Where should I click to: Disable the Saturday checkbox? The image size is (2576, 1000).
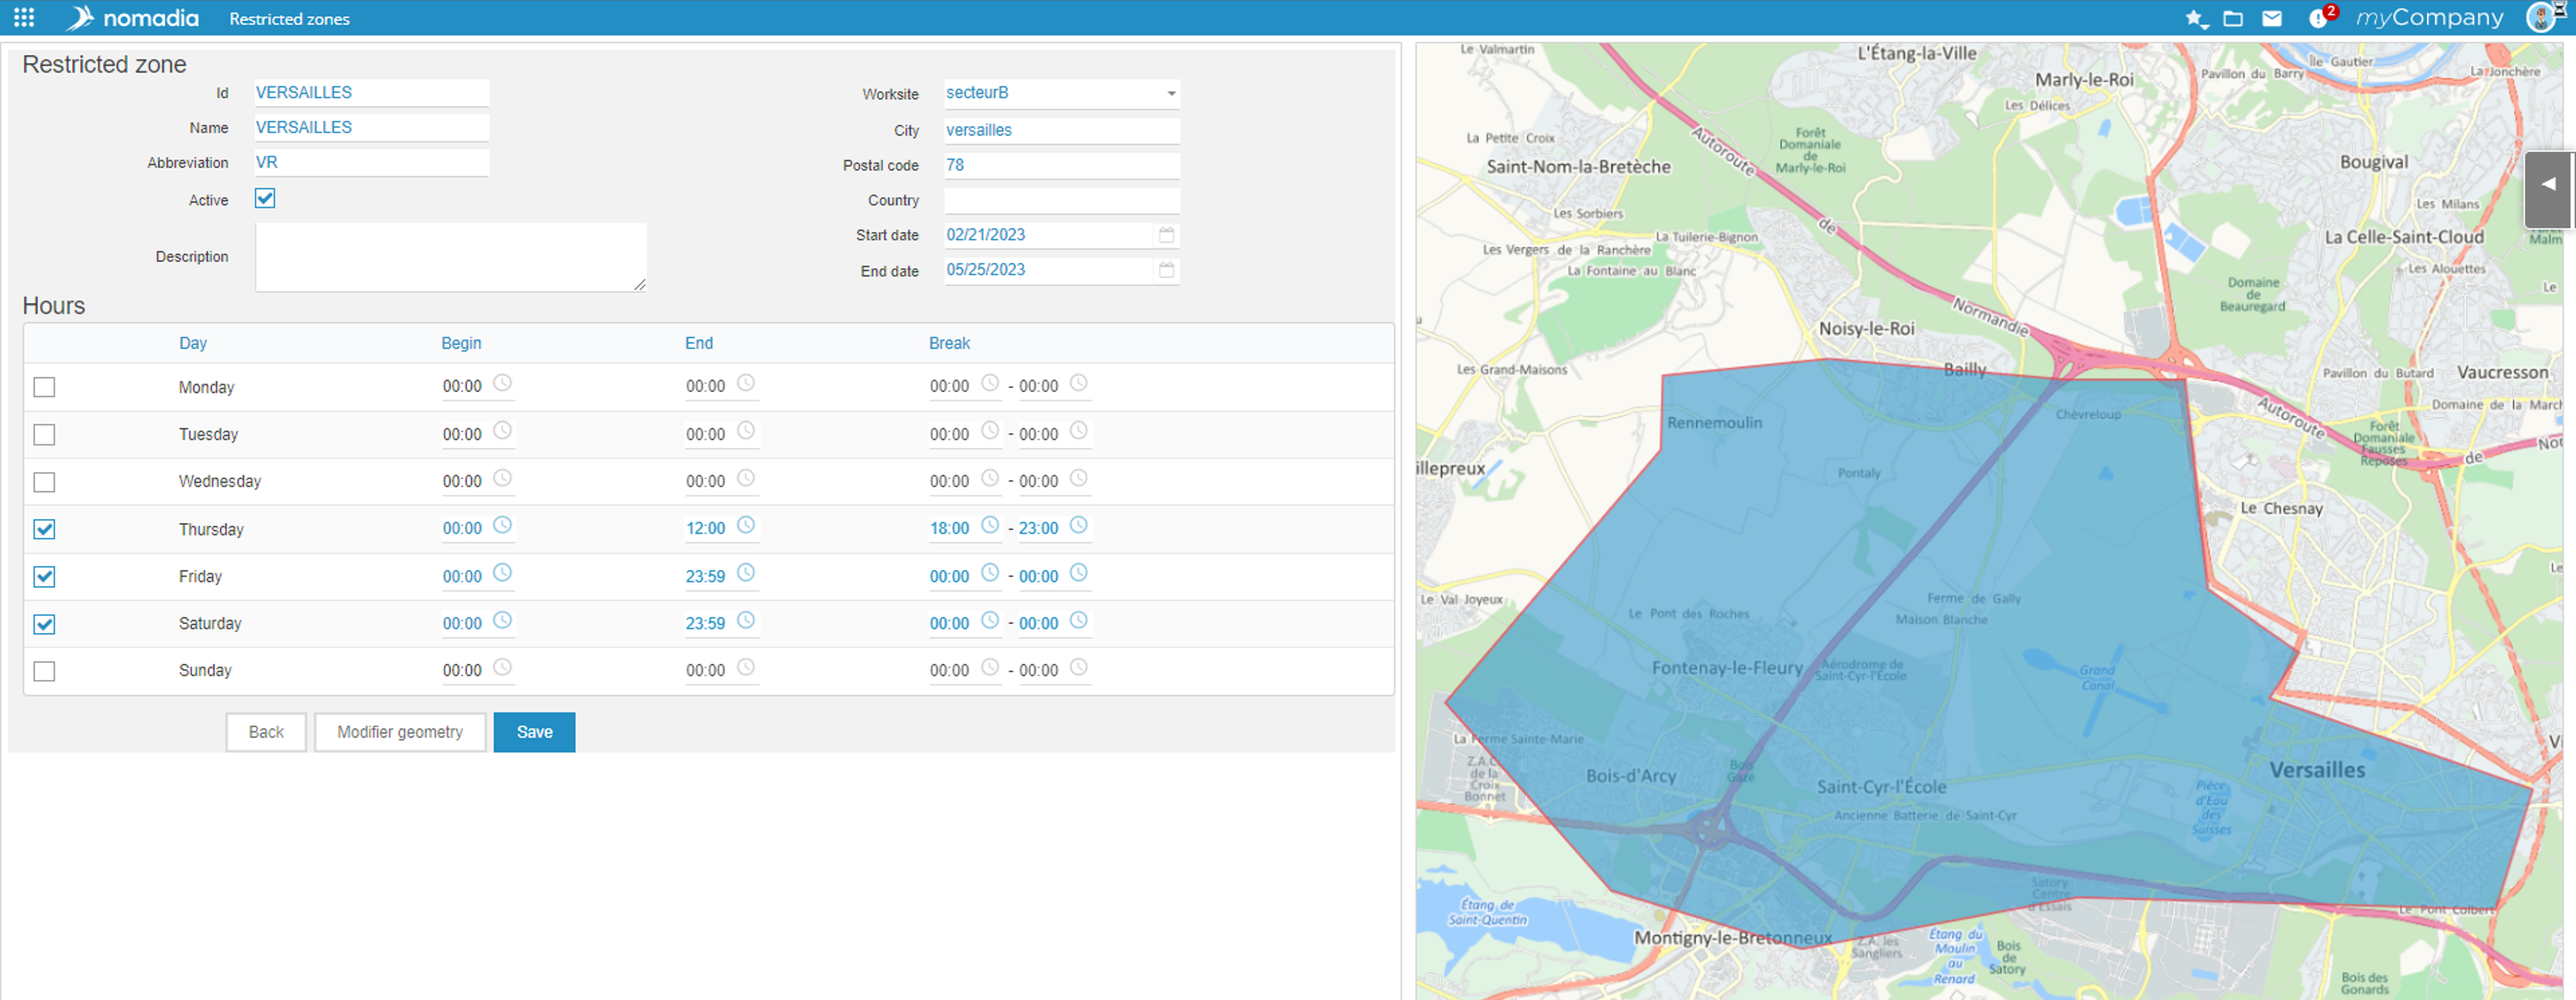(44, 624)
